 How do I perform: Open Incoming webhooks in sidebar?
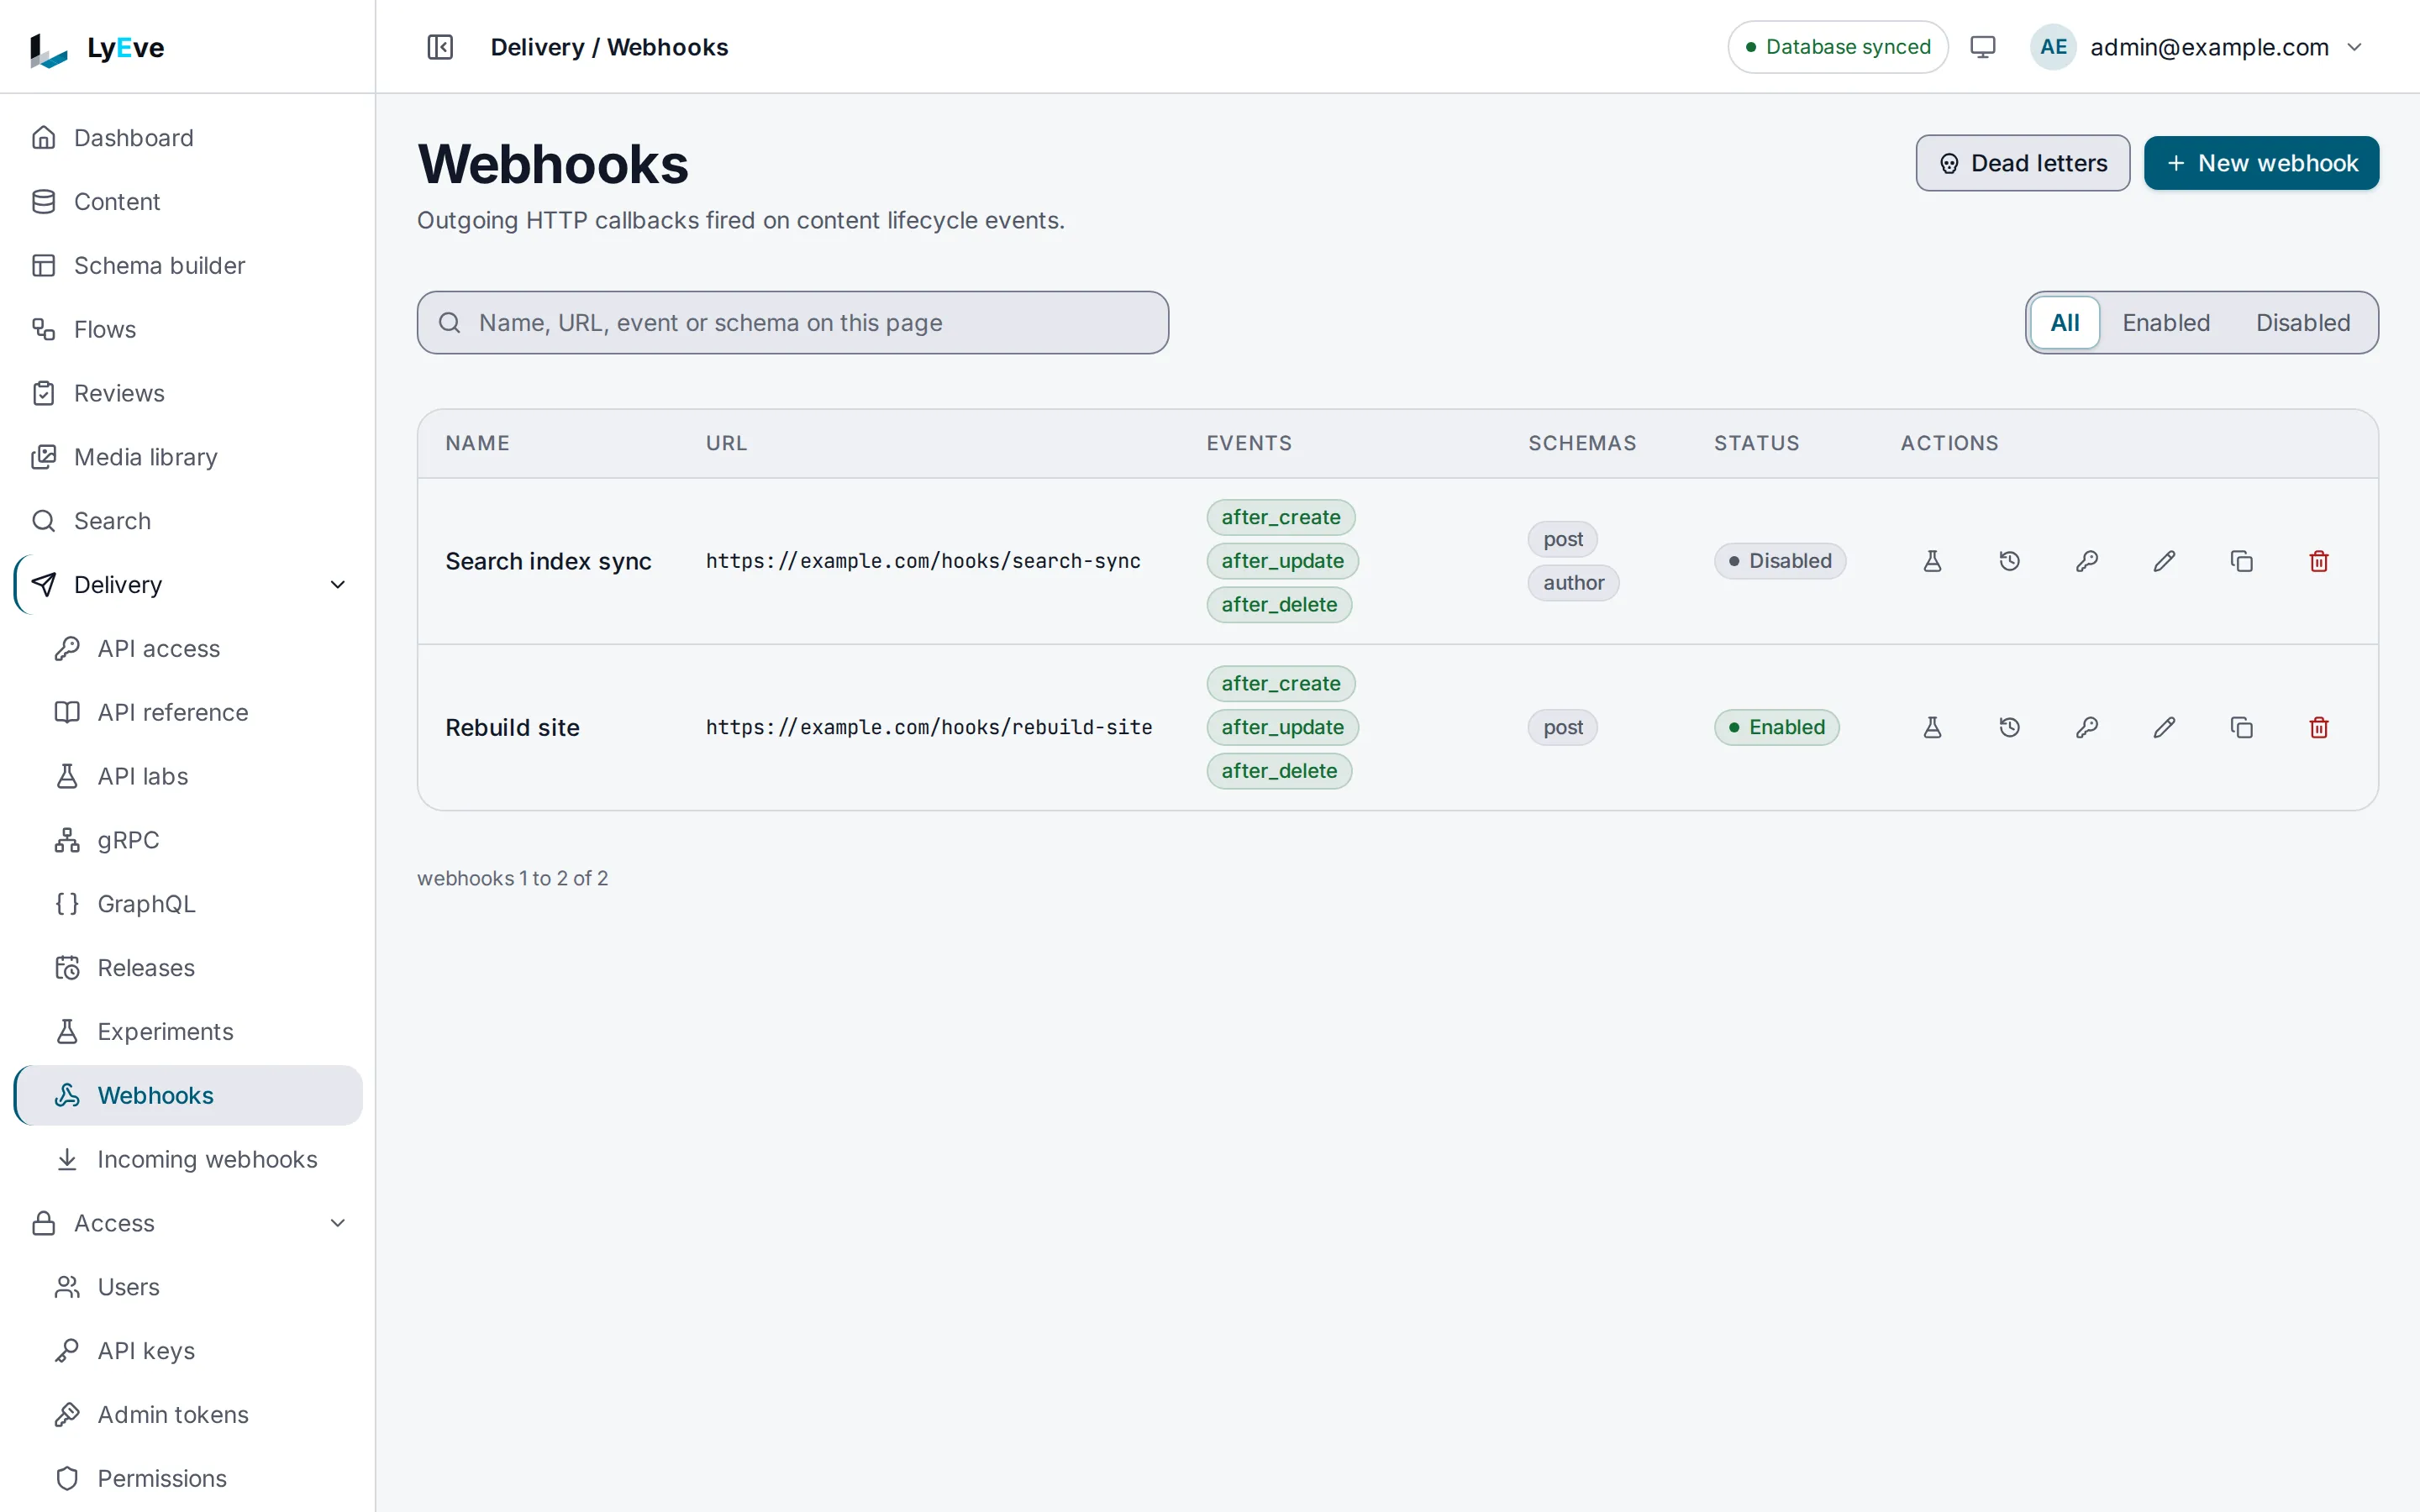pyautogui.click(x=188, y=1159)
